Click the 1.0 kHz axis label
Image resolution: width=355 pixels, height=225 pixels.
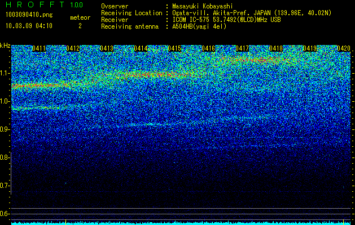[5, 101]
